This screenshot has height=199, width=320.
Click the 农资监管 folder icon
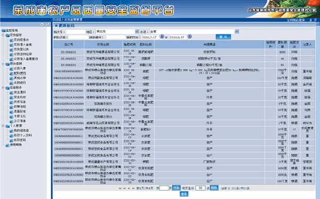point(7,36)
